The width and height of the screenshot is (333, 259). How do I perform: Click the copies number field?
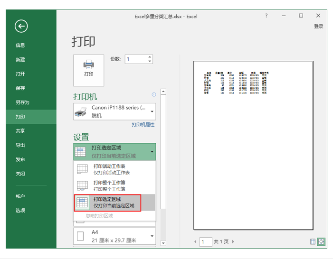pyautogui.click(x=136, y=59)
